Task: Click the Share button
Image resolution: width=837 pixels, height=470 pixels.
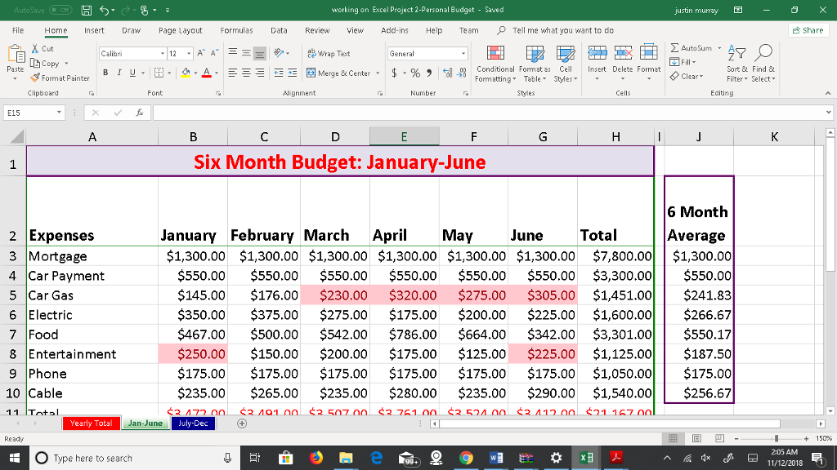Action: [x=808, y=30]
